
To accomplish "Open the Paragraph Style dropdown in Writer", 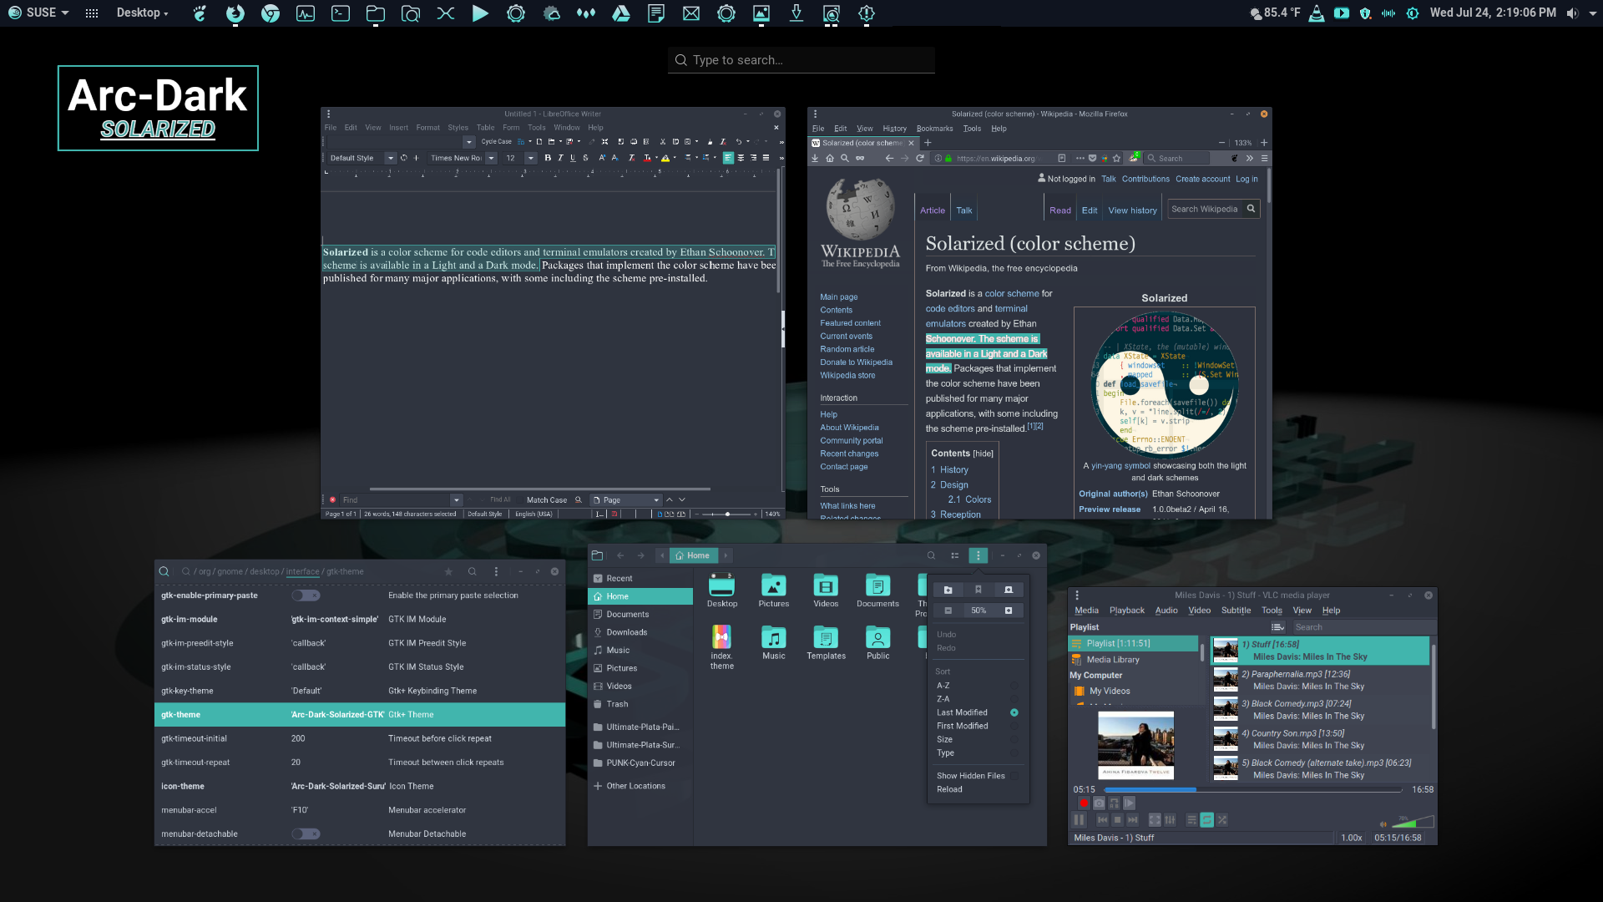I will (x=390, y=158).
